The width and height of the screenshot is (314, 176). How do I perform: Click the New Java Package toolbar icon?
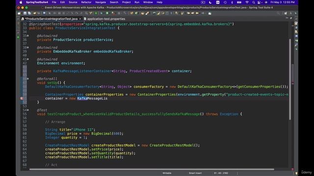[x=131, y=13]
